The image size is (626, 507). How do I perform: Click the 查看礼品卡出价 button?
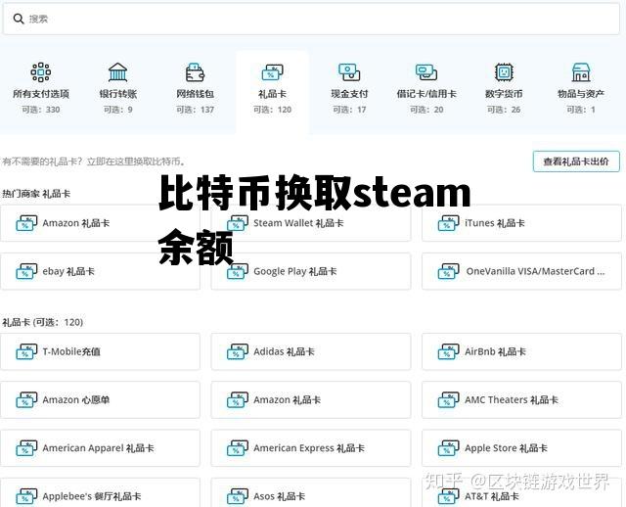576,161
